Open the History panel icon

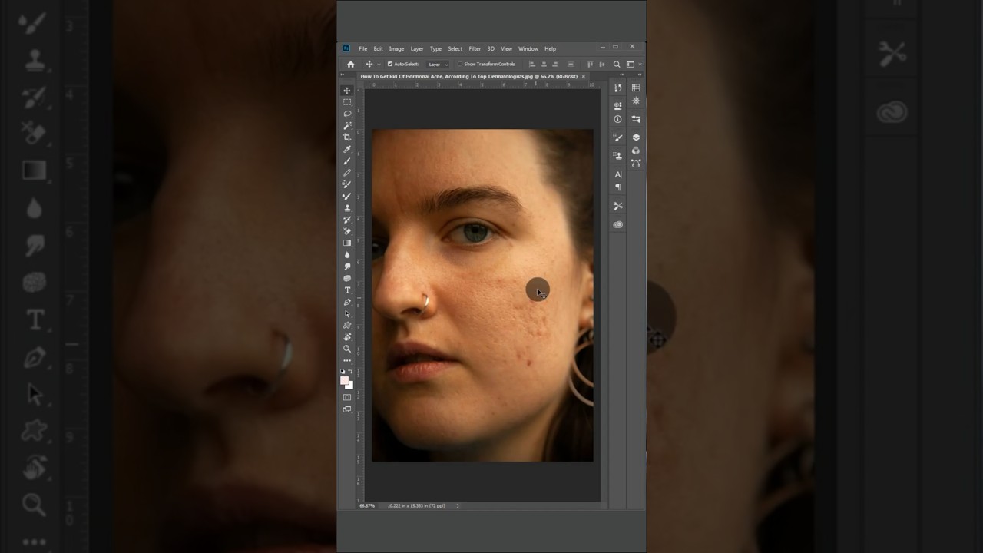click(x=617, y=88)
